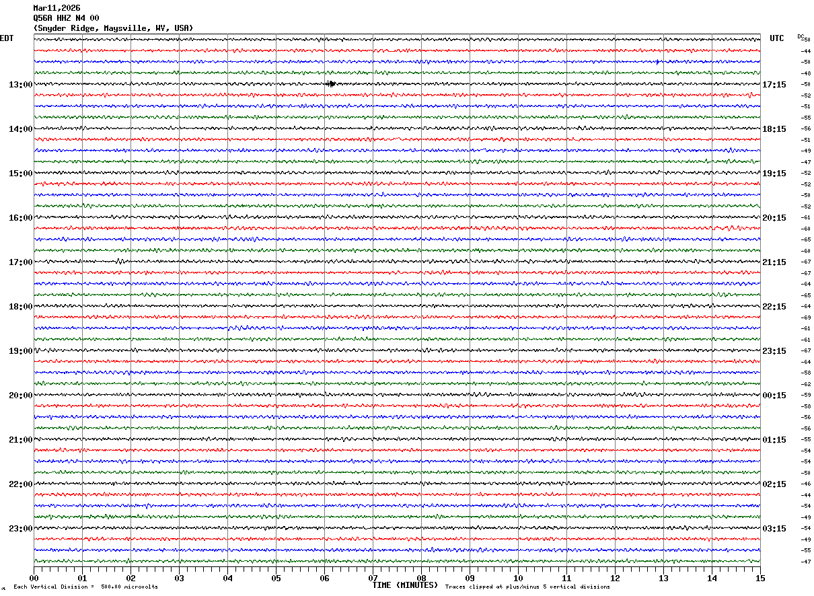Click the 21:15 UTC time label
This screenshot has width=814, height=596.
774,262
